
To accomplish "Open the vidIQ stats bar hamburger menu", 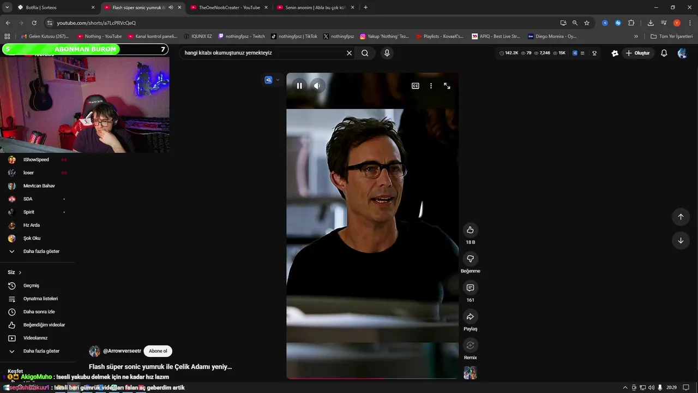I will [582, 53].
